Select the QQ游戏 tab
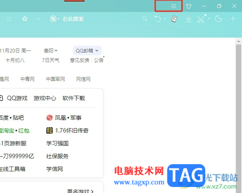This screenshot has height=193, width=242. click(17, 98)
